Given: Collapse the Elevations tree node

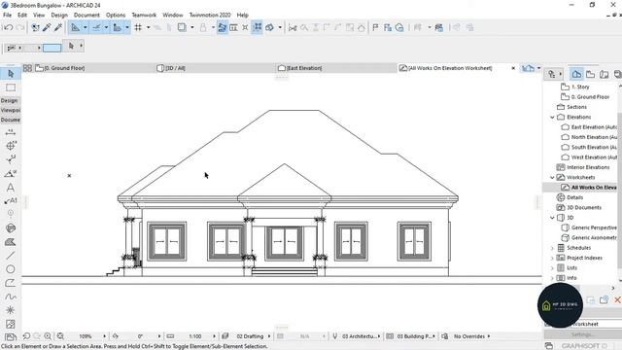Looking at the screenshot, I should [552, 117].
